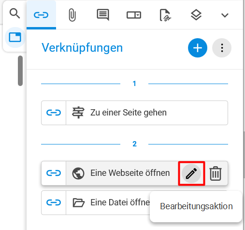245x230 pixels.
Task: Click link icon of 'Zu einer Seite gehen'
Action: [x=54, y=113]
